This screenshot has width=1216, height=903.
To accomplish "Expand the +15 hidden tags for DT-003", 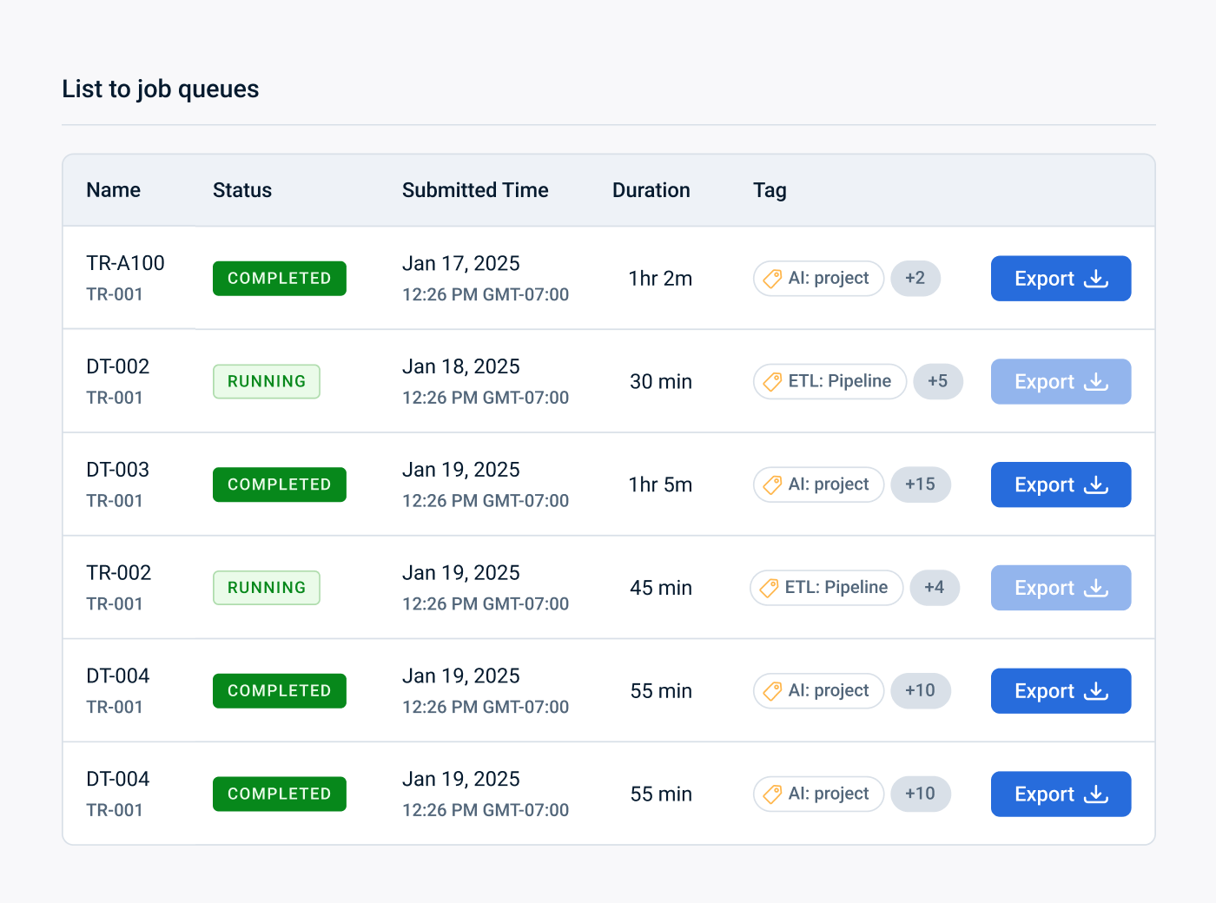I will point(921,484).
